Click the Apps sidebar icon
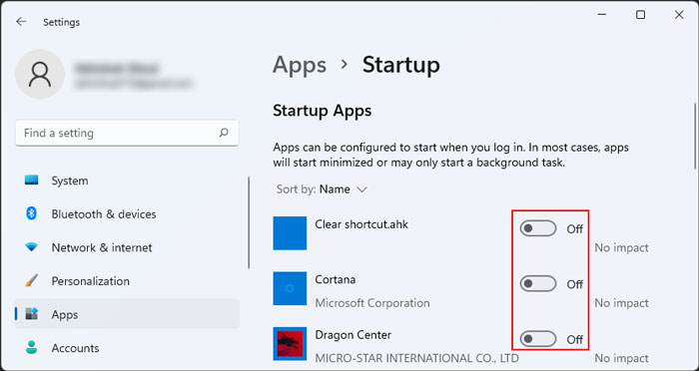 pyautogui.click(x=32, y=314)
